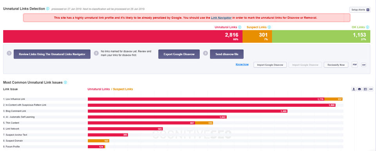Click the Suspect Anchor Text bar 305
376x151 pixels.
[108, 135]
